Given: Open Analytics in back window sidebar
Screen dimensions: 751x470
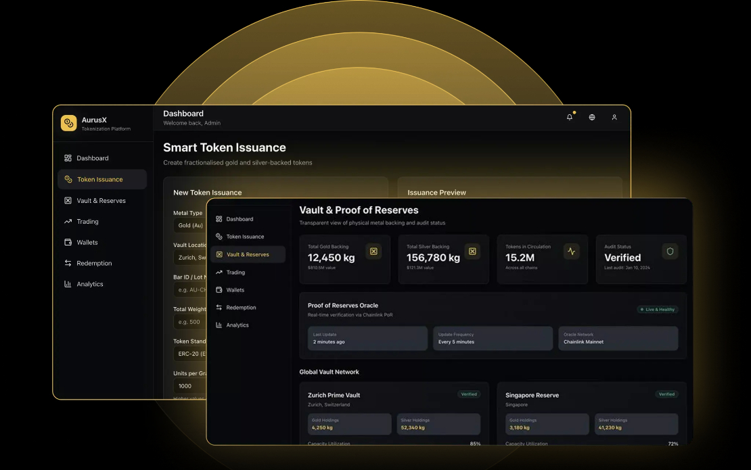Looking at the screenshot, I should coord(102,284).
